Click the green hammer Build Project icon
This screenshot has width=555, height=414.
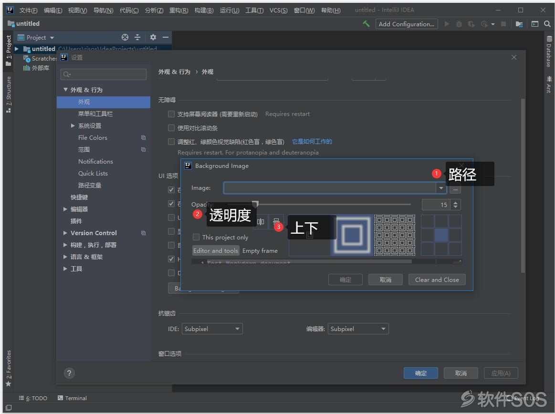[x=366, y=24]
